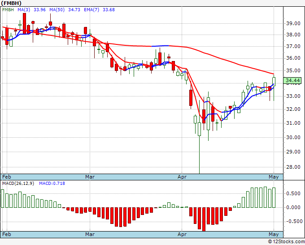Click the 0.000 MACD axis label
The height and width of the screenshot is (245, 305).
293,207
